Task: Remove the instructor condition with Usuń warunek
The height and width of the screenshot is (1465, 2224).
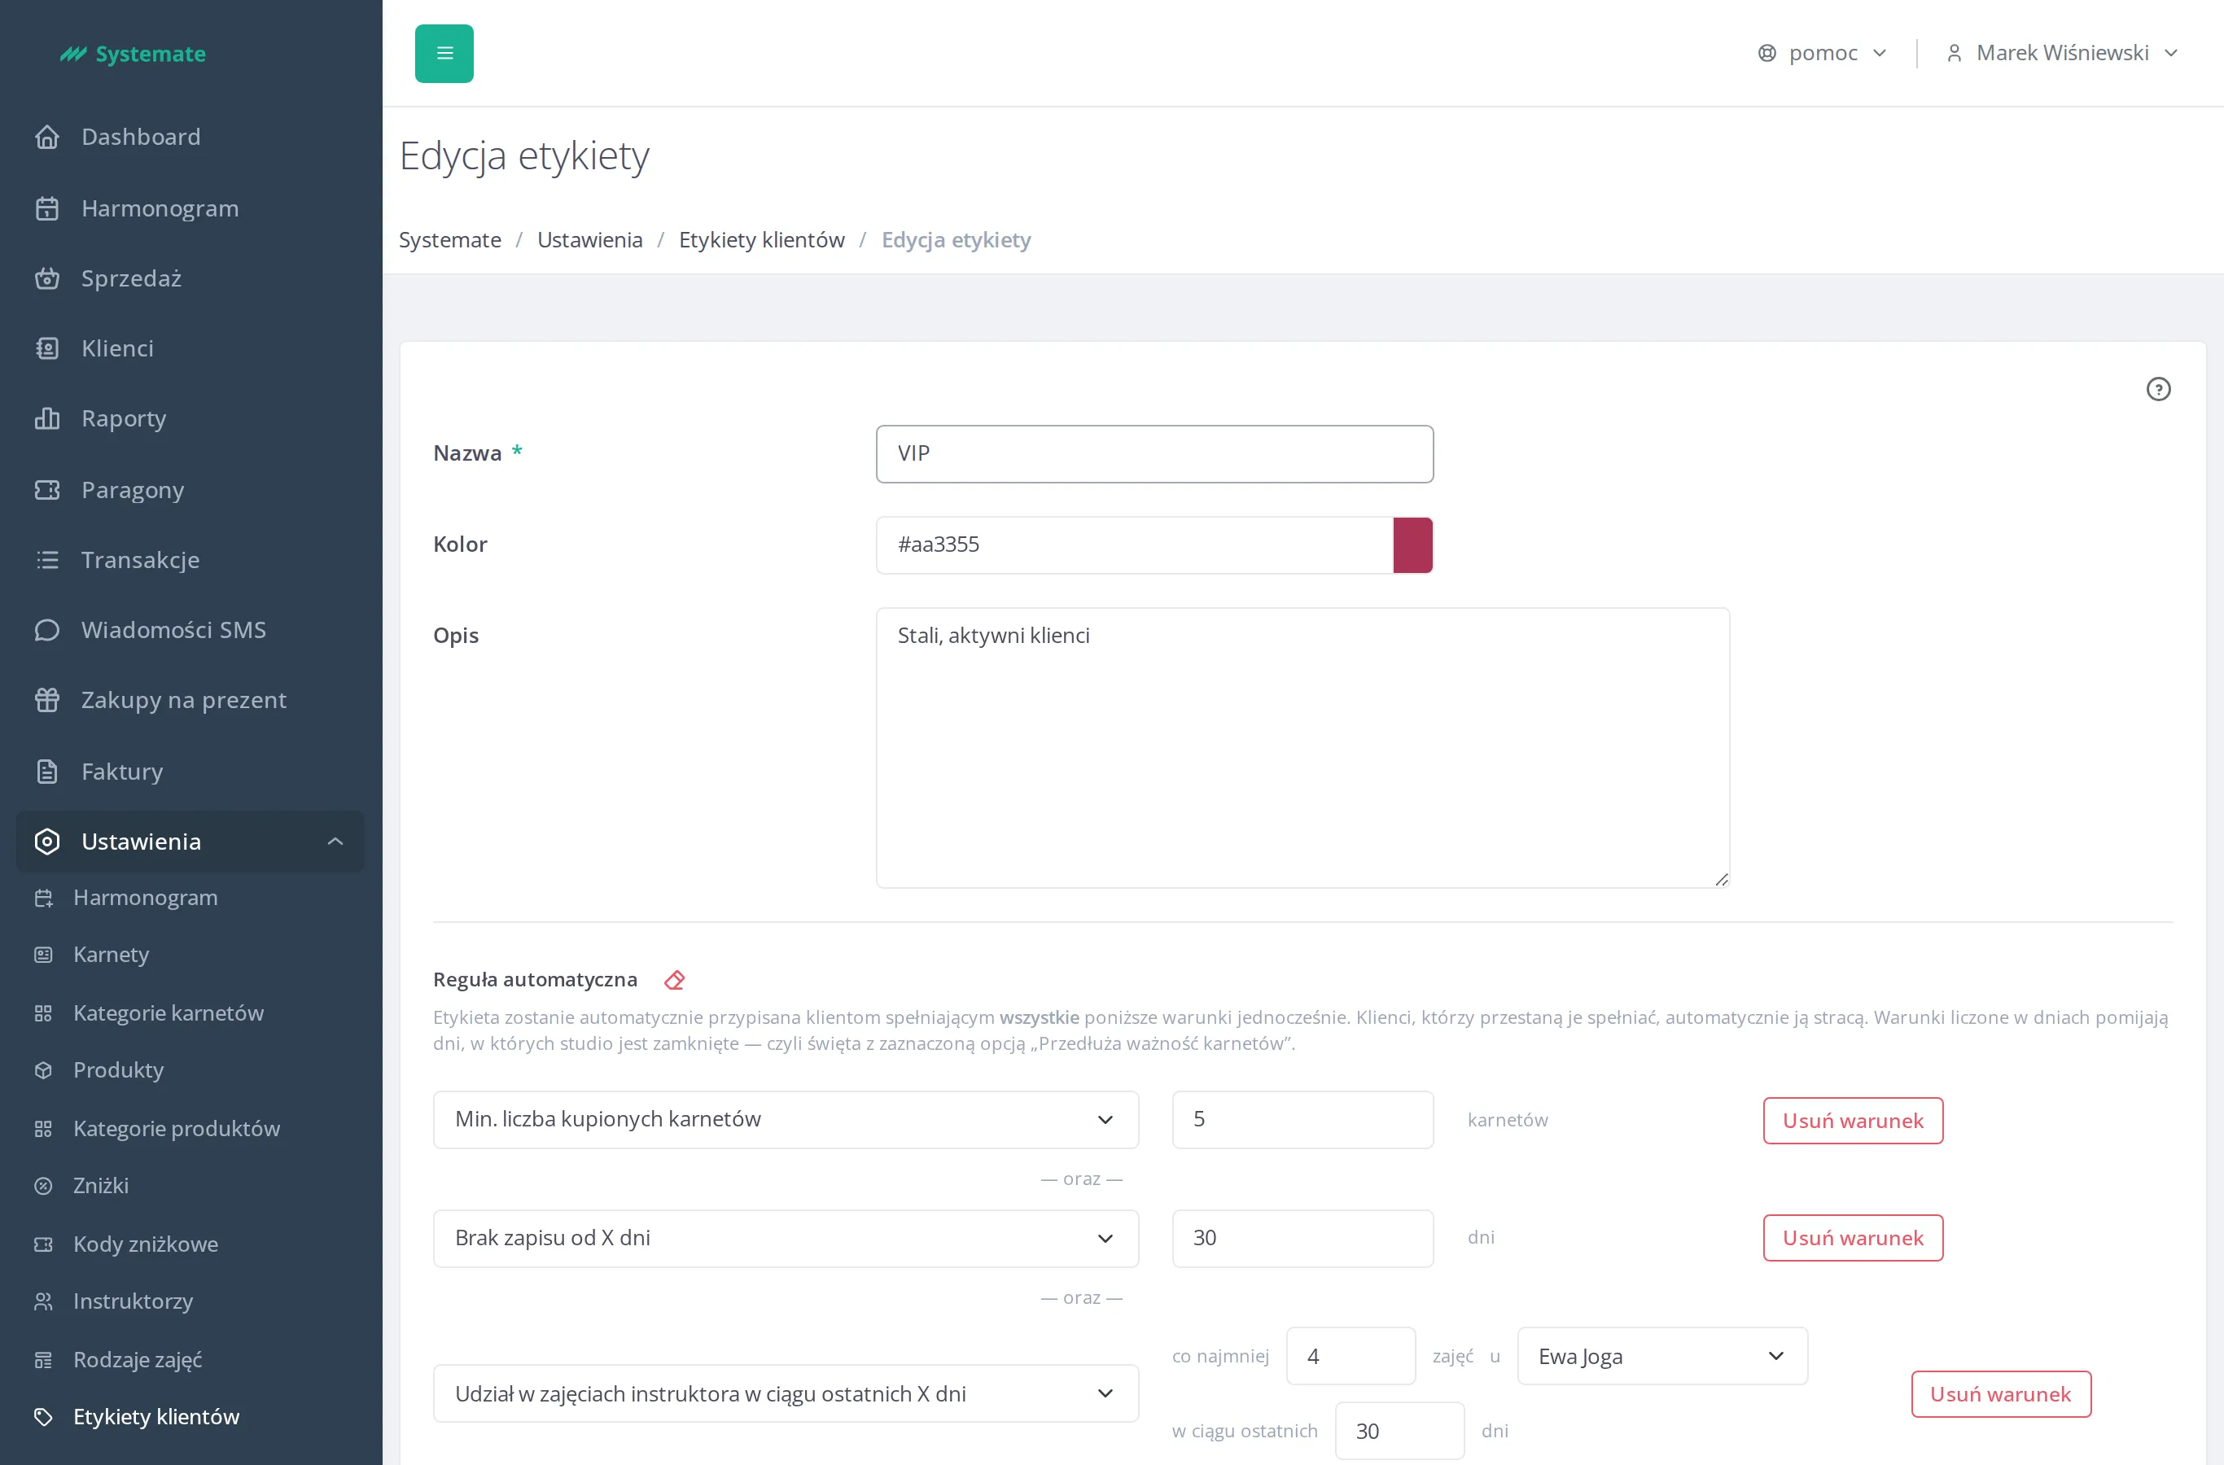Action: pyautogui.click(x=2001, y=1394)
